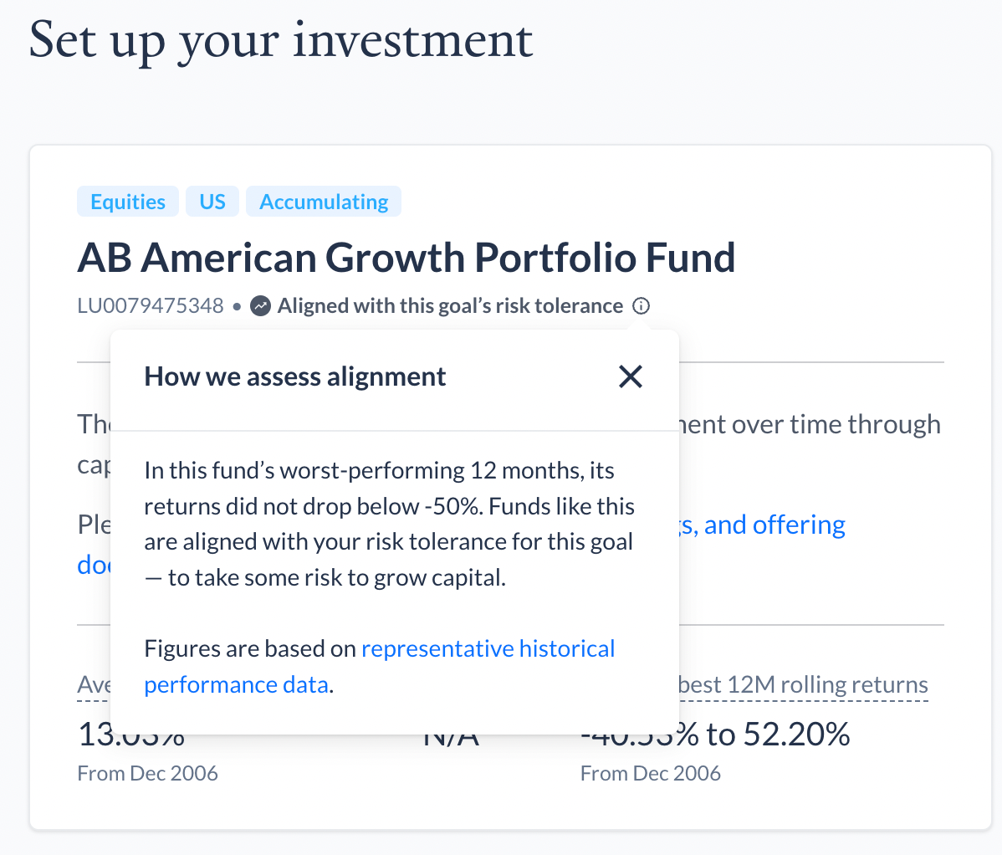The width and height of the screenshot is (1002, 855).
Task: Select the Equities tag
Action: coord(128,202)
